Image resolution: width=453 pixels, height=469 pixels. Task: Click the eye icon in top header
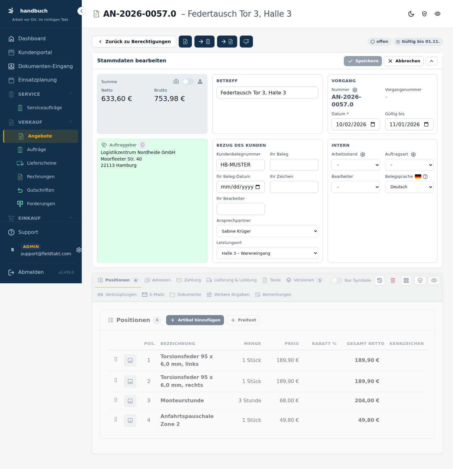click(438, 14)
